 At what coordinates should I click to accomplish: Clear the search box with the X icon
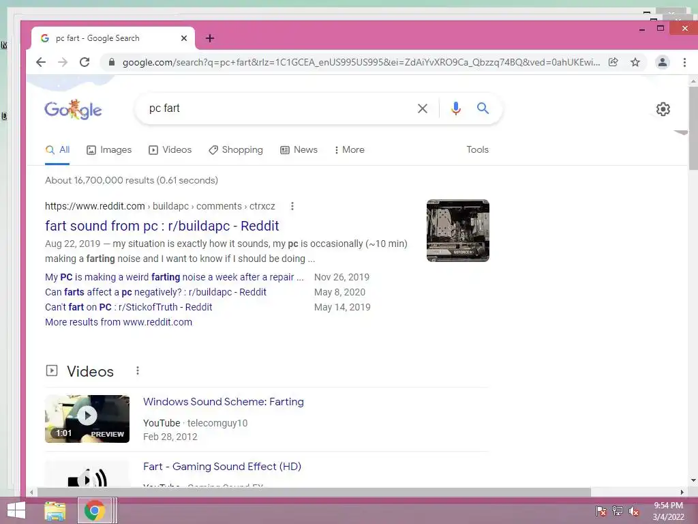pyautogui.click(x=423, y=108)
